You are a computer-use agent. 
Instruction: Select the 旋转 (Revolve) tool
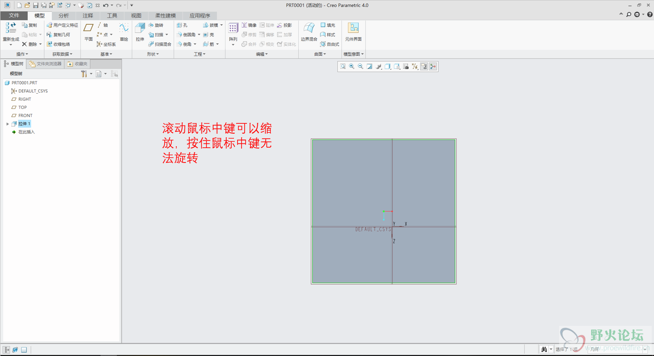[x=156, y=25]
